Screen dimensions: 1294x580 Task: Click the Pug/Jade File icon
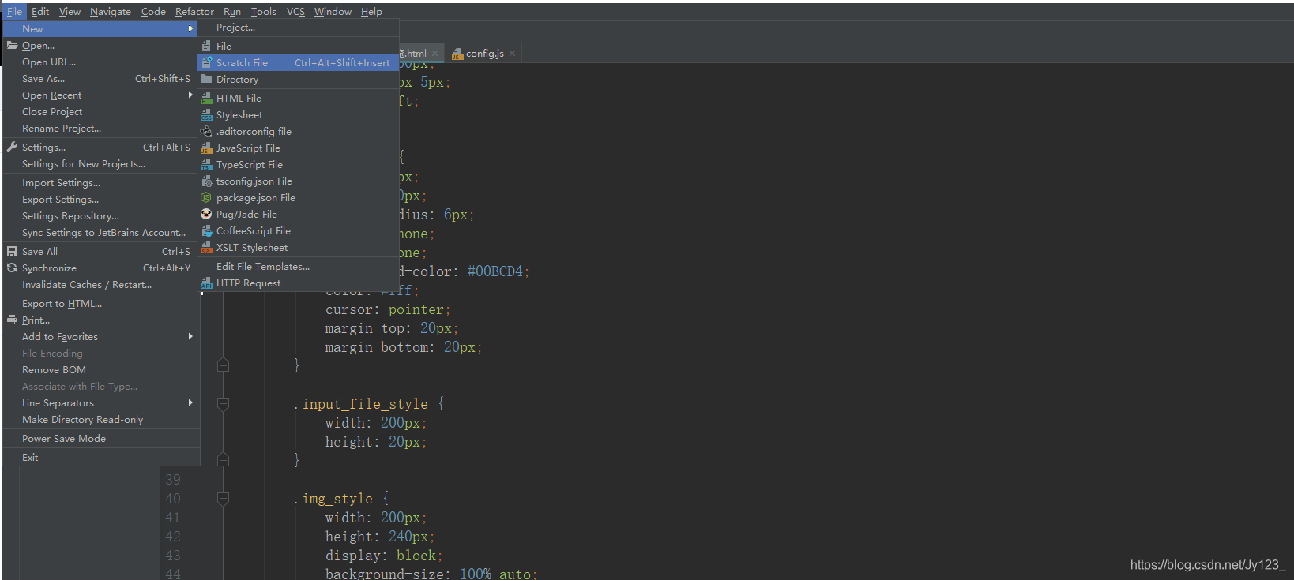click(x=206, y=214)
